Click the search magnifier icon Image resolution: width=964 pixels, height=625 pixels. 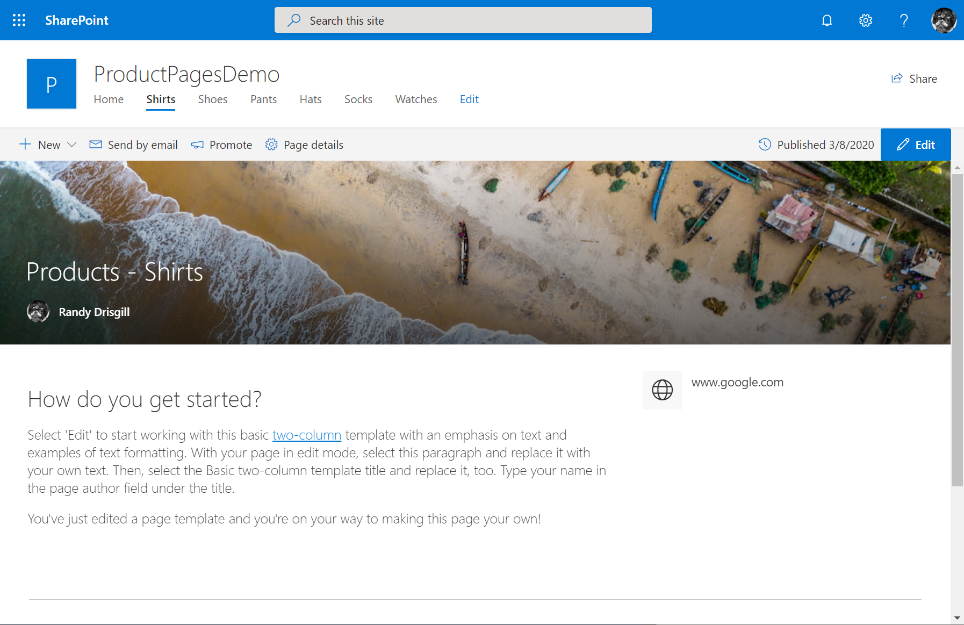(x=293, y=20)
